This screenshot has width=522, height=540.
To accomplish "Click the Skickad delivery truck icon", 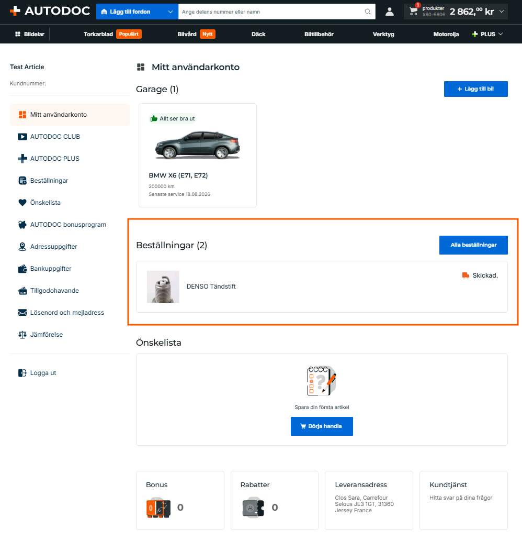I will pyautogui.click(x=466, y=275).
